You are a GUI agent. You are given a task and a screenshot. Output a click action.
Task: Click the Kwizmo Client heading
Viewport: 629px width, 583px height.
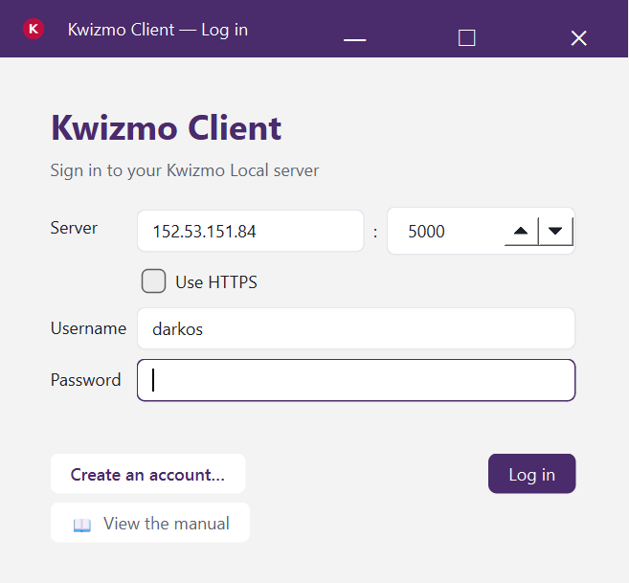pyautogui.click(x=166, y=128)
